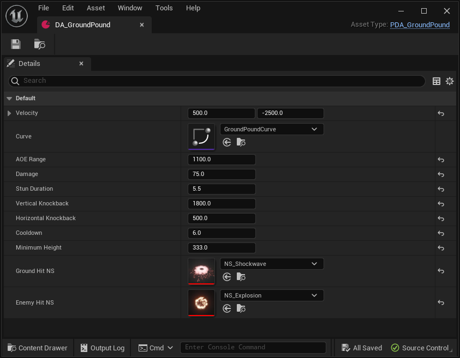Select the DA_GroundPound tab
The width and height of the screenshot is (460, 358).
[x=94, y=25]
